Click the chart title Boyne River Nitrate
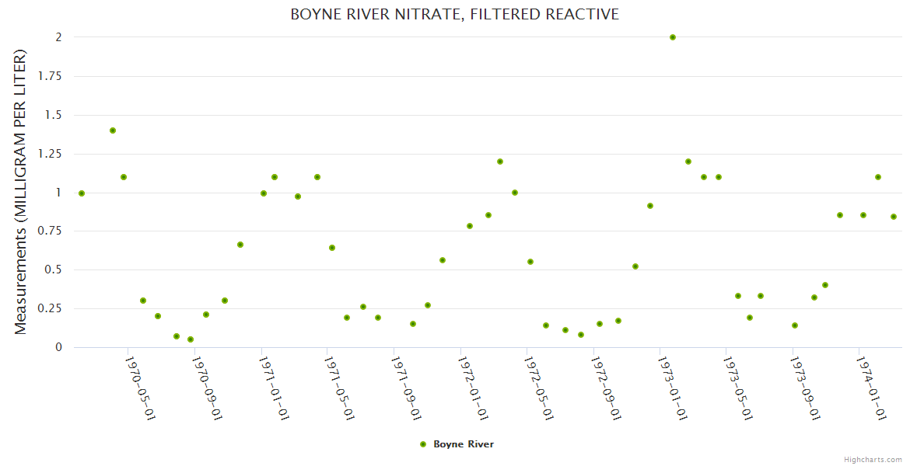Viewport: 910px width, 466px height. tap(455, 15)
